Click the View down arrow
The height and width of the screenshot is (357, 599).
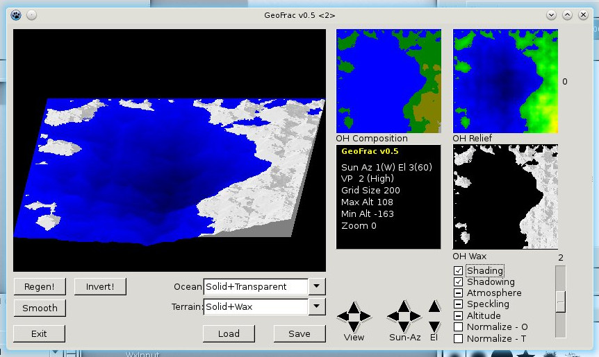click(354, 326)
